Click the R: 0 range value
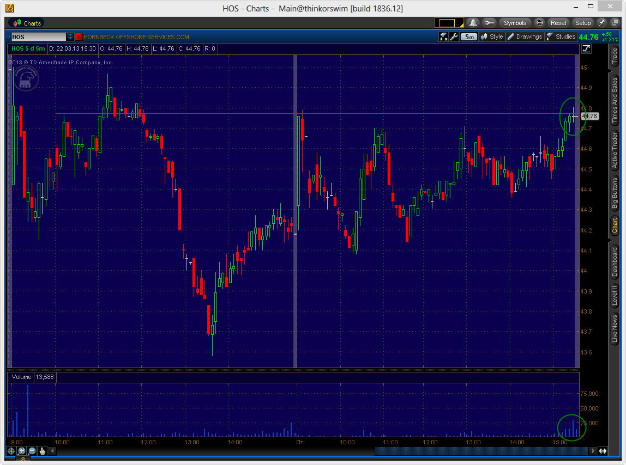Viewport: 626px width, 465px height. (x=210, y=48)
